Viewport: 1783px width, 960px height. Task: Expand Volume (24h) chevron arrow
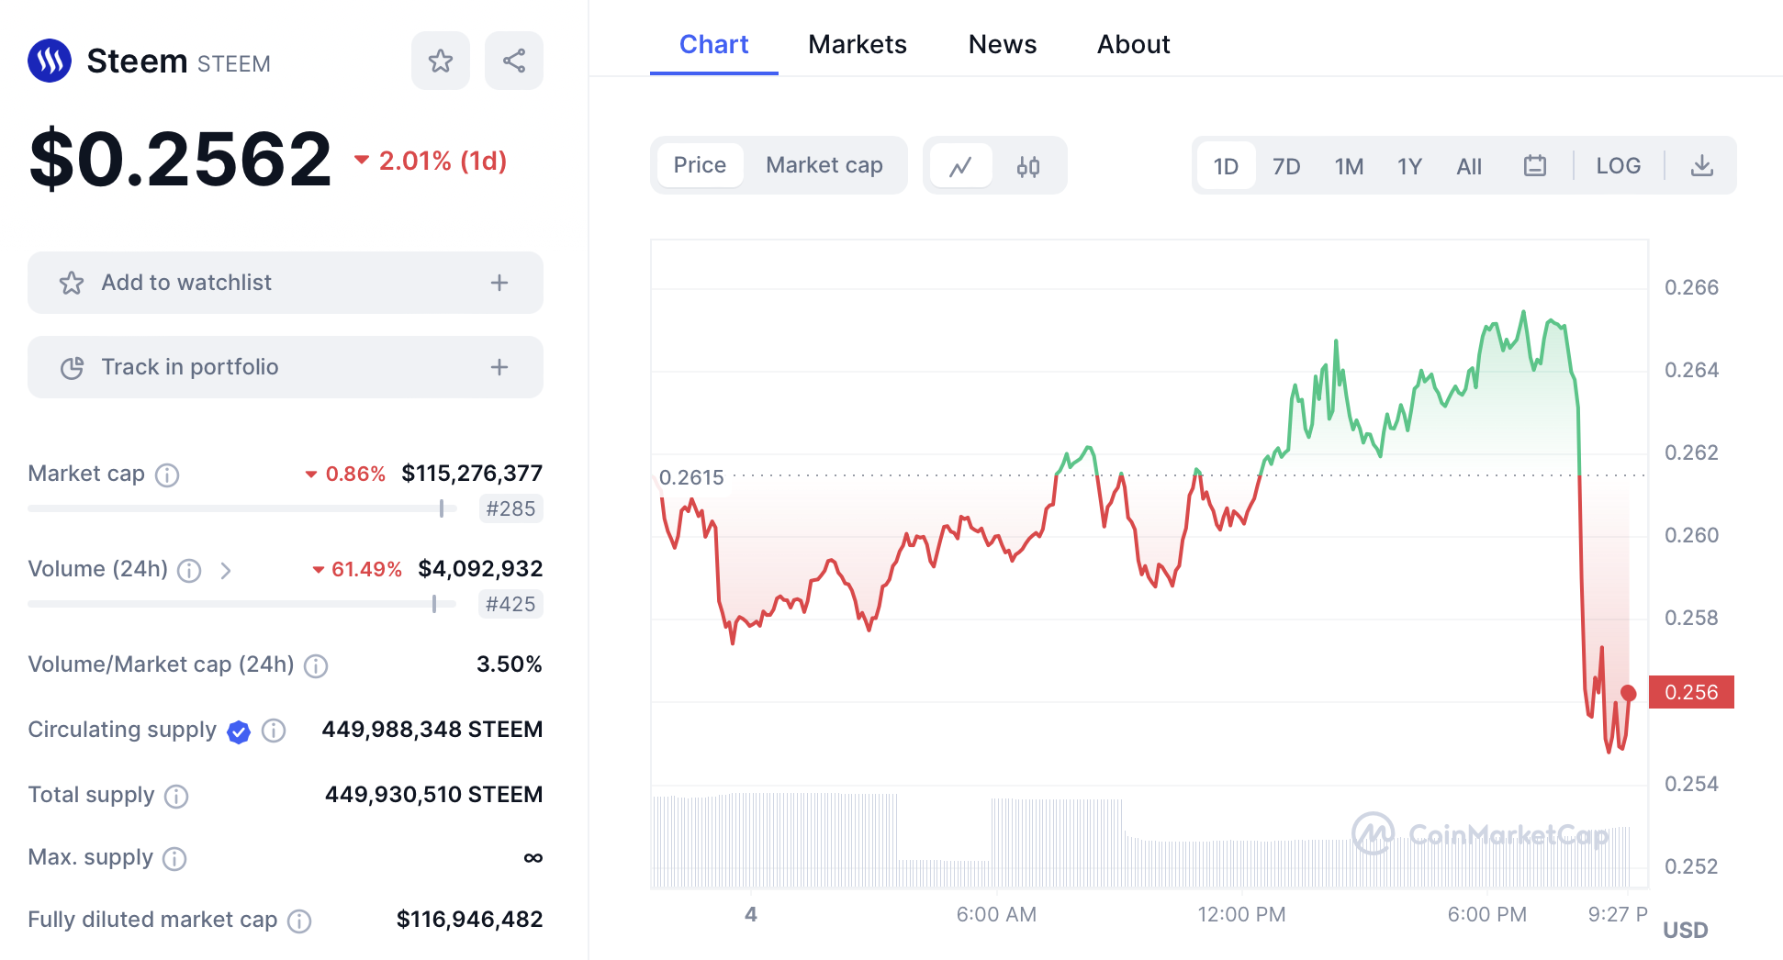tap(226, 571)
